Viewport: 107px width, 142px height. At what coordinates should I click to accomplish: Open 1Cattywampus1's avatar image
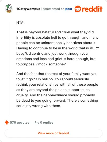tap(9, 9)
